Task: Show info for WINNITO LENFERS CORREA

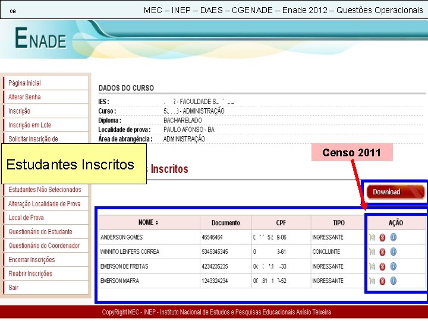Action: 393,251
